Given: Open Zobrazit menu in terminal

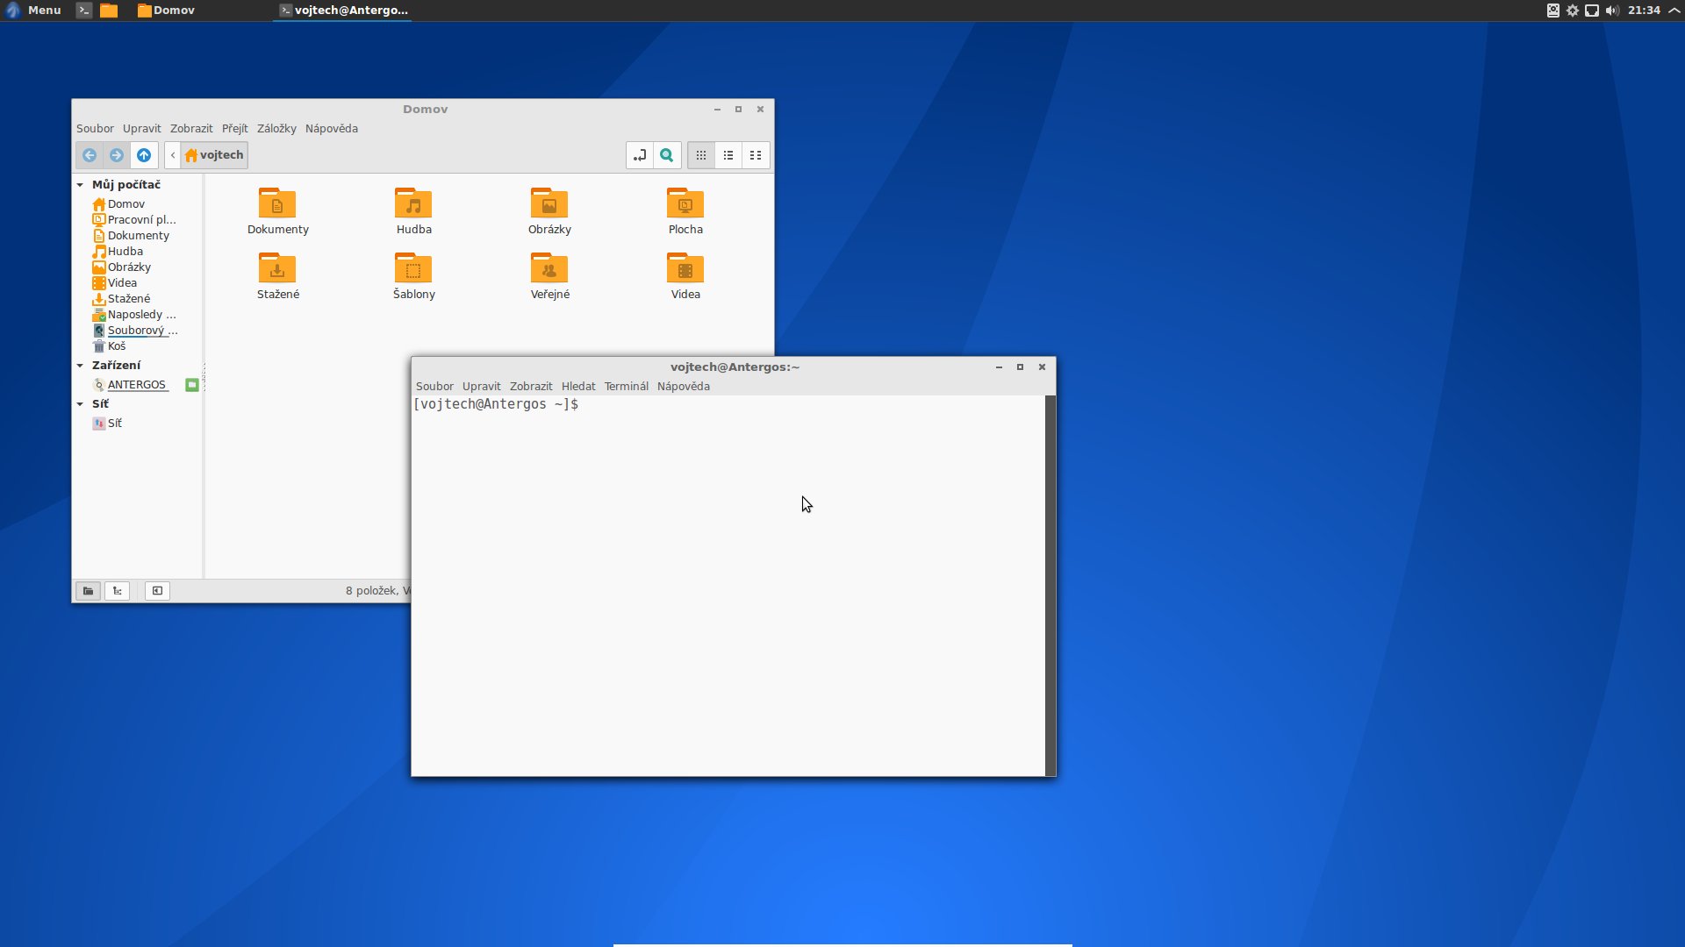Looking at the screenshot, I should click(531, 387).
